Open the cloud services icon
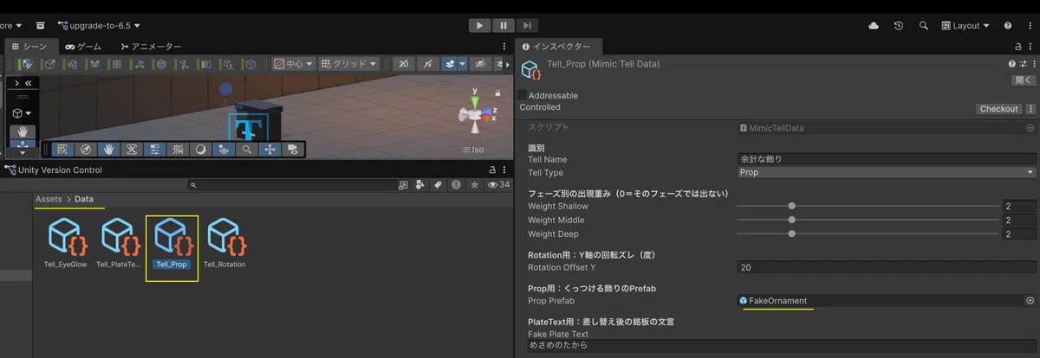Viewport: 1040px width, 358px height. tap(874, 26)
